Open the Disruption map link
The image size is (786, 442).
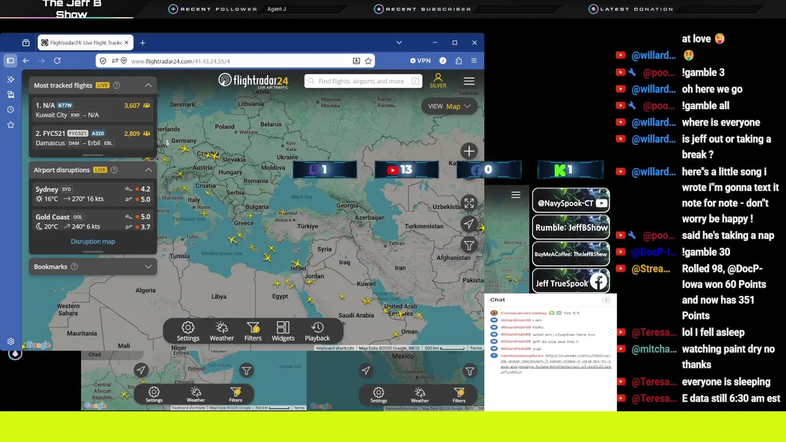(x=93, y=242)
